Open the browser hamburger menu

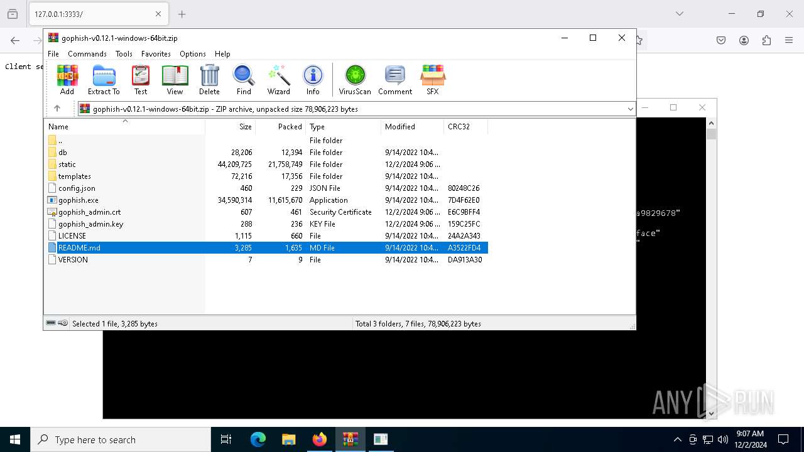[789, 40]
